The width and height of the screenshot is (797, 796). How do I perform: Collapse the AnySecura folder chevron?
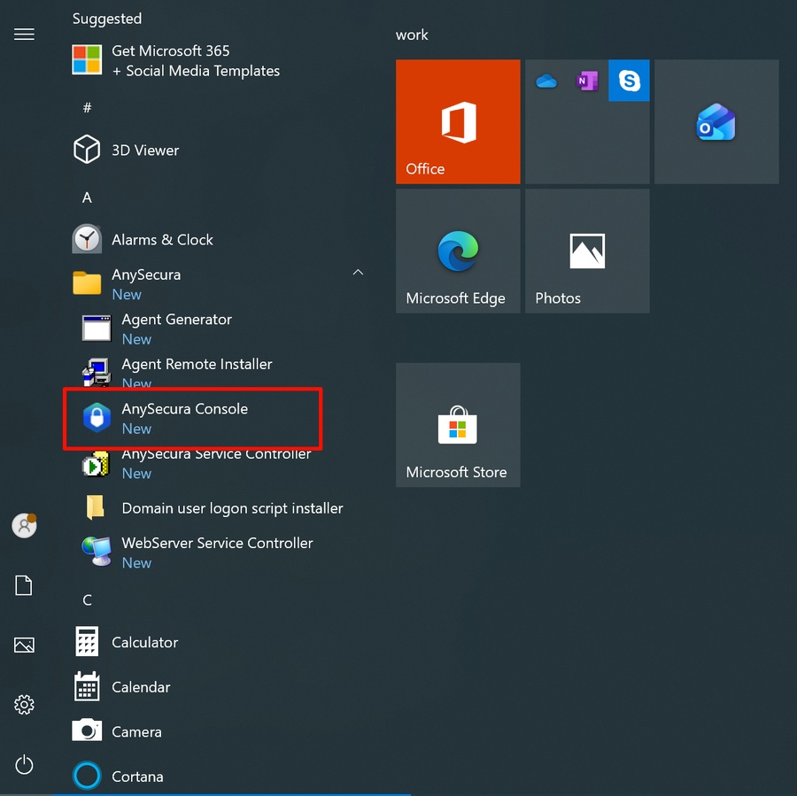point(358,274)
